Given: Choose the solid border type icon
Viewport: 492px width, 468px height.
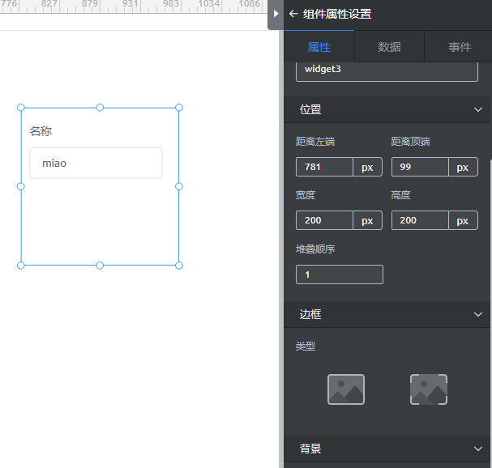Looking at the screenshot, I should tap(346, 389).
